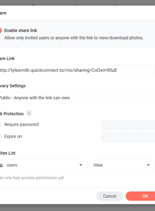
Task: Click the Enable share link label
Action: click(x=21, y=31)
